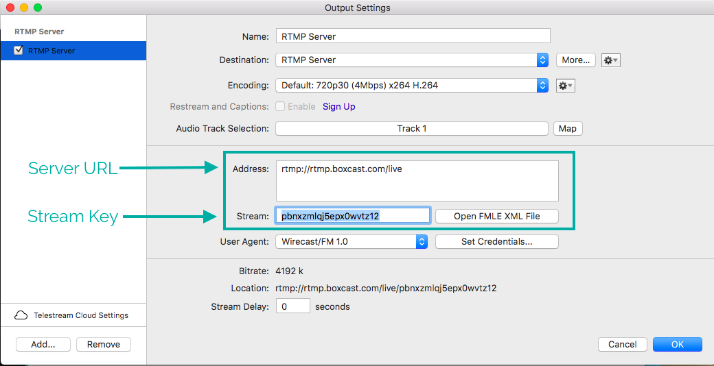Click the gear icon next to More button

(x=610, y=60)
